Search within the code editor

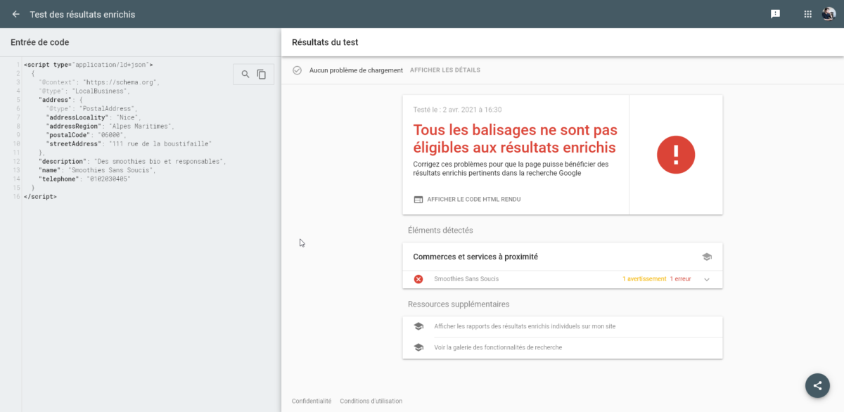245,75
